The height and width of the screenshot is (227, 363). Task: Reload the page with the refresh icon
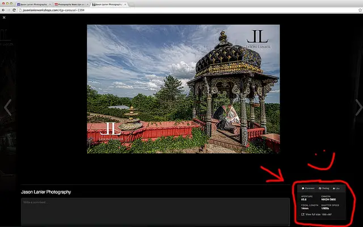click(14, 10)
